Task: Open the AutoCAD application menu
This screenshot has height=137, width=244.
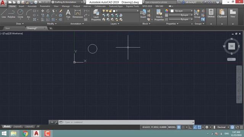Action: (3, 3)
